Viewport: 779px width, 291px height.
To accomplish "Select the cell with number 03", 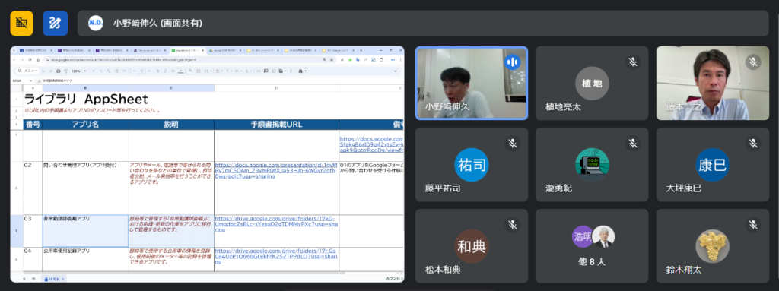I will pos(33,231).
